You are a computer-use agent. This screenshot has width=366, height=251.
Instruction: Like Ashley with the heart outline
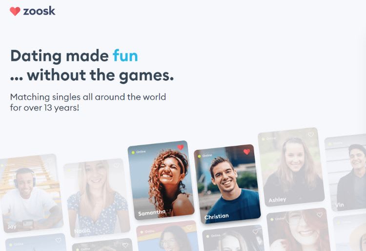pos(311,135)
